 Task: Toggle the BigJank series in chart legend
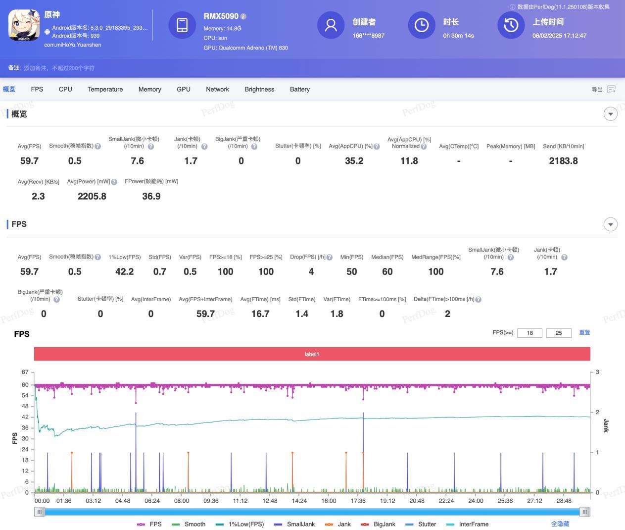[x=378, y=524]
